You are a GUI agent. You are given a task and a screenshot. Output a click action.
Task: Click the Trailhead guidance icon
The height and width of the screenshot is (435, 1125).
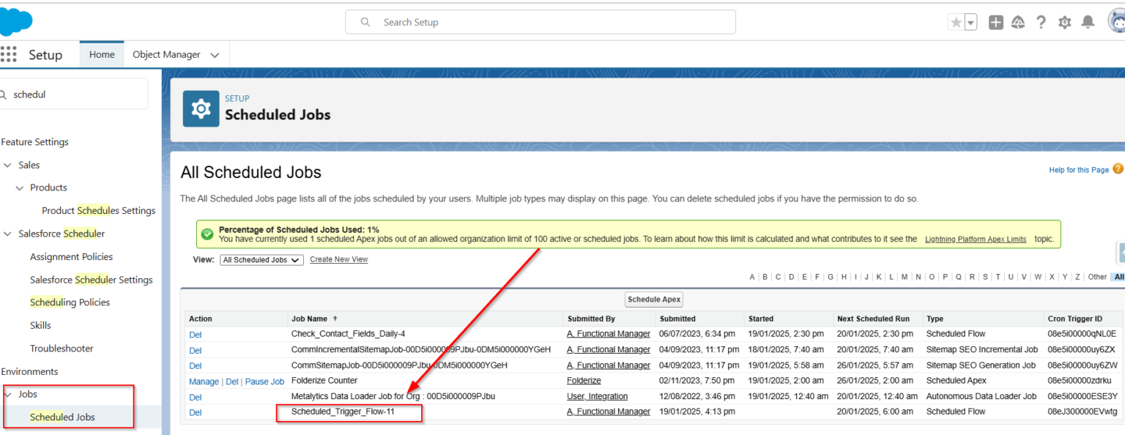pos(1018,23)
